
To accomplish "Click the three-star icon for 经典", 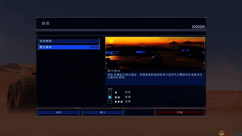I will pos(118,102).
